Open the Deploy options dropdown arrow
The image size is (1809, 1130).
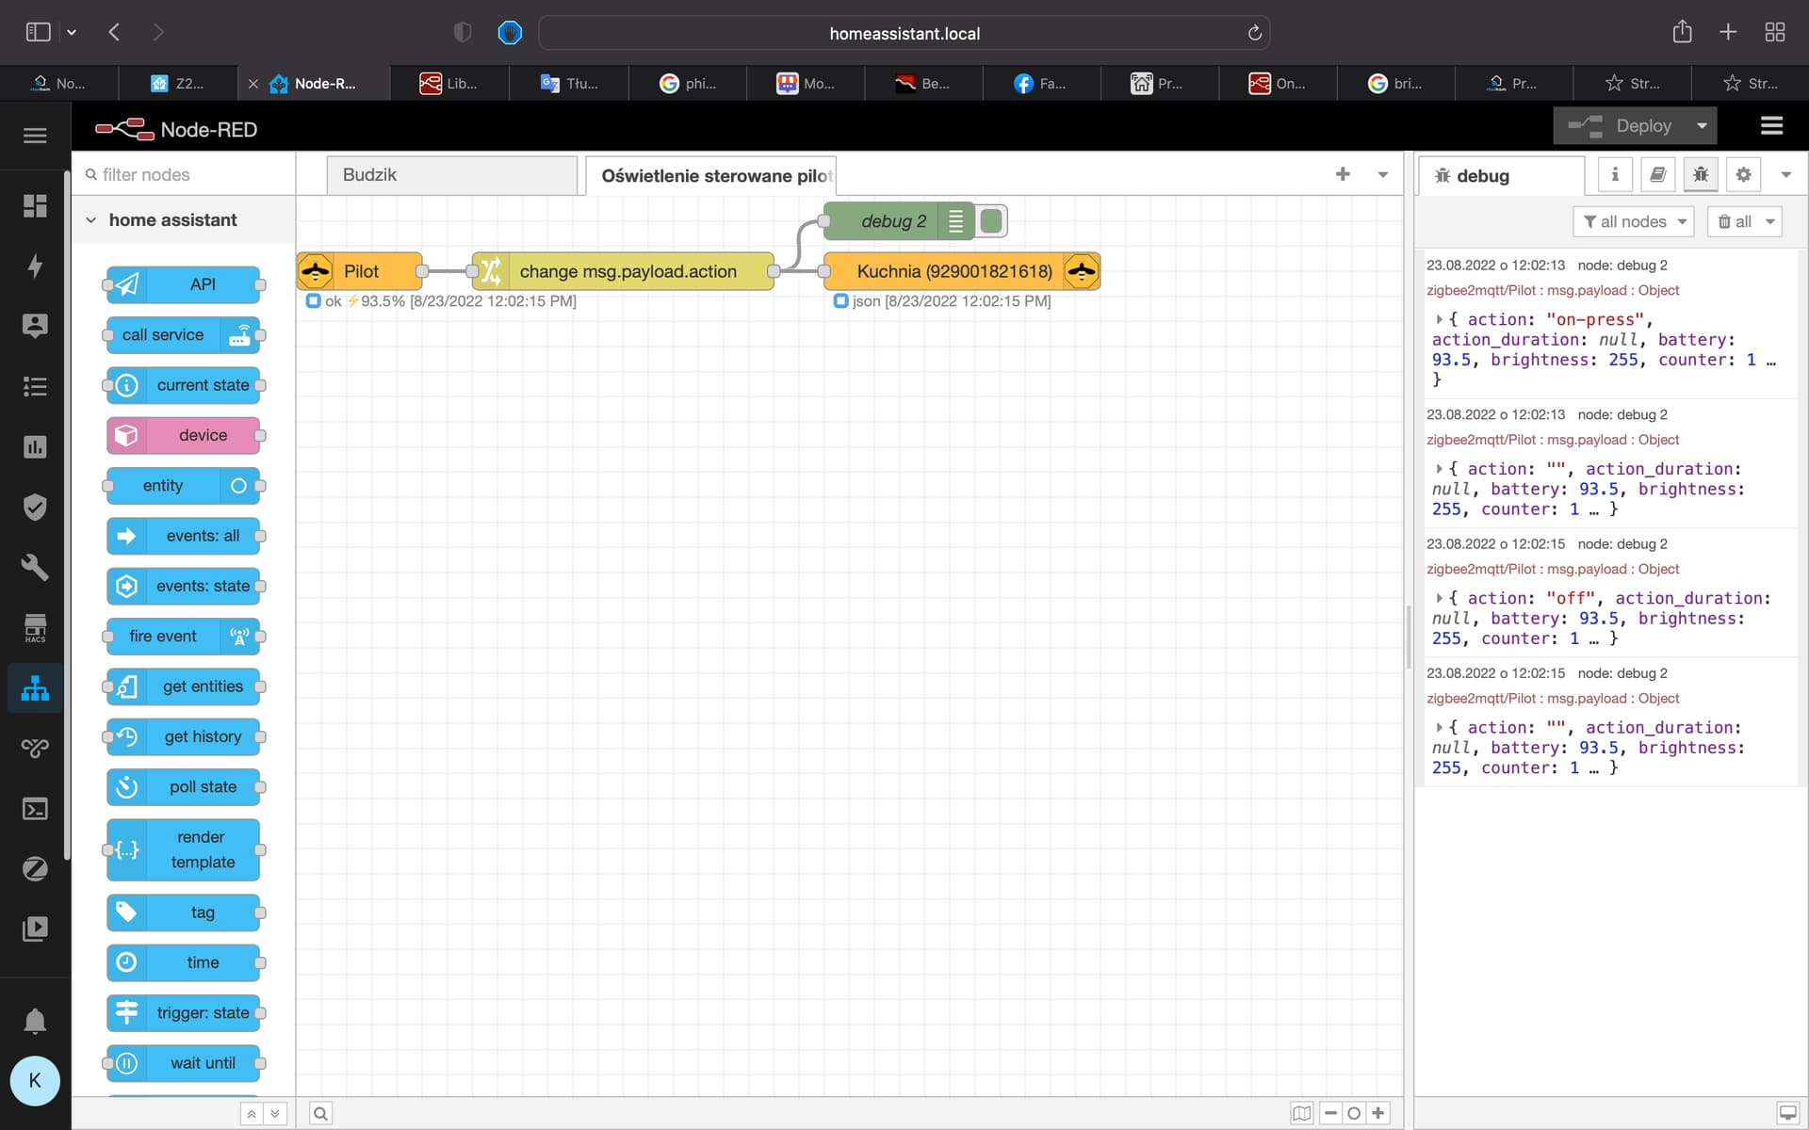[1702, 125]
